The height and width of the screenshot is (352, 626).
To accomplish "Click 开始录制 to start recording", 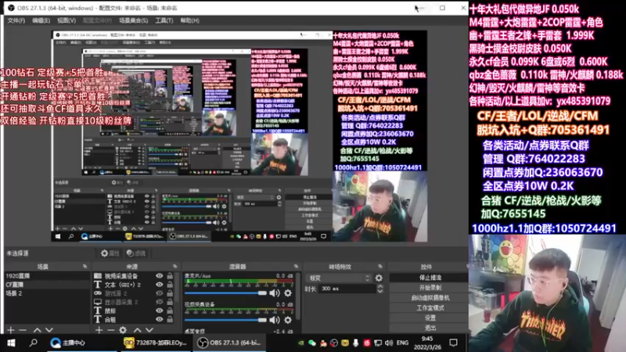I will click(429, 287).
